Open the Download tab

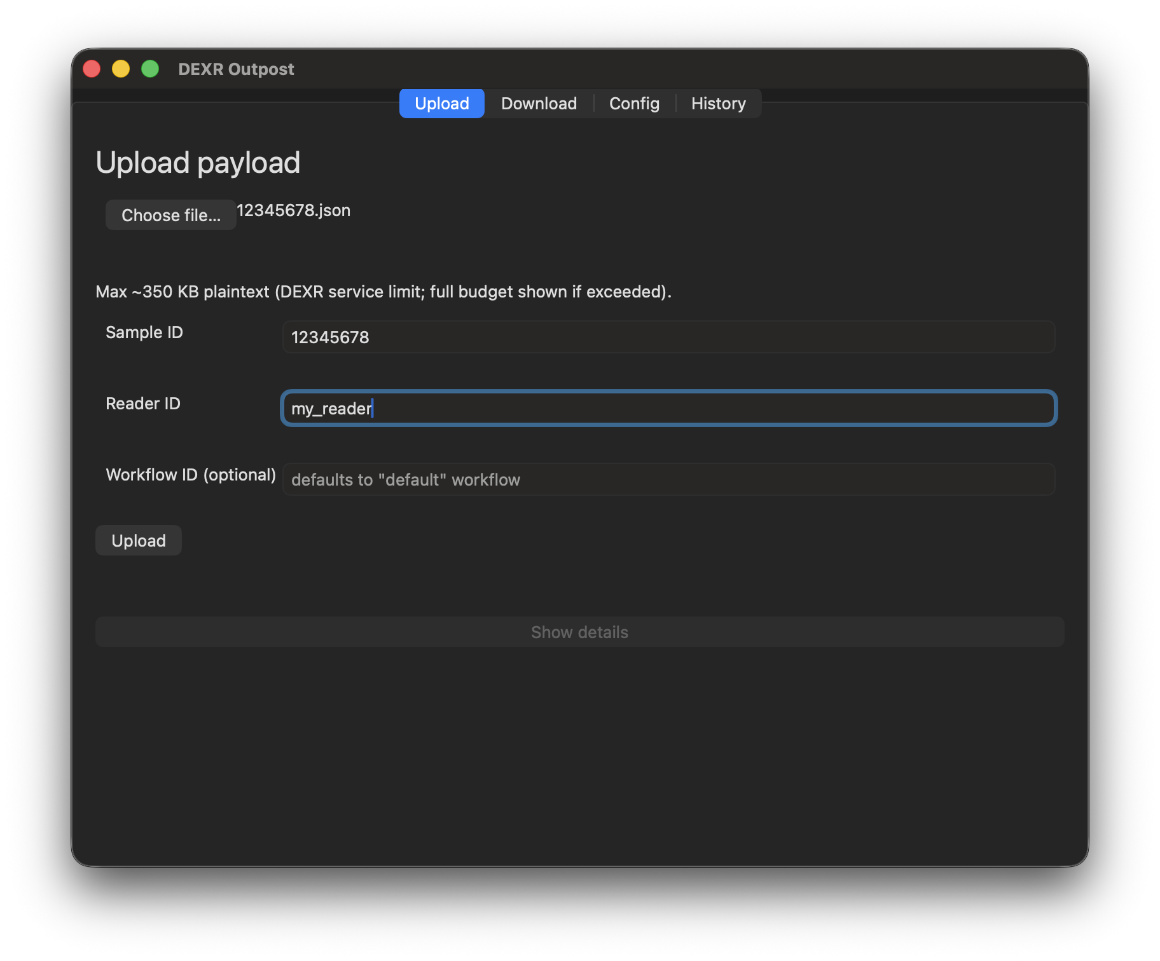(539, 104)
